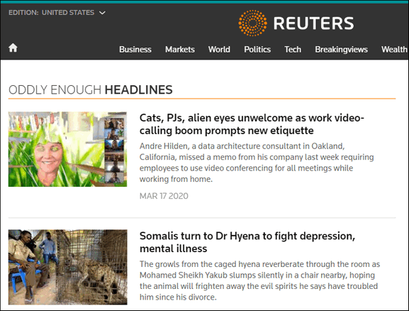Click the MAR 17 2020 date stamp
Image resolution: width=409 pixels, height=311 pixels.
tap(164, 196)
